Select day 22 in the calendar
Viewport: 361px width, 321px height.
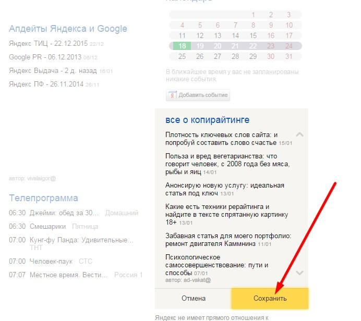(253, 46)
